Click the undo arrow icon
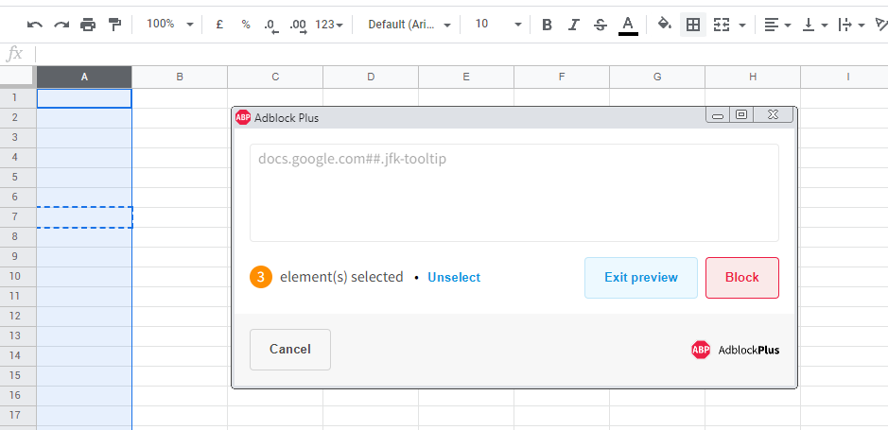 pyautogui.click(x=35, y=25)
